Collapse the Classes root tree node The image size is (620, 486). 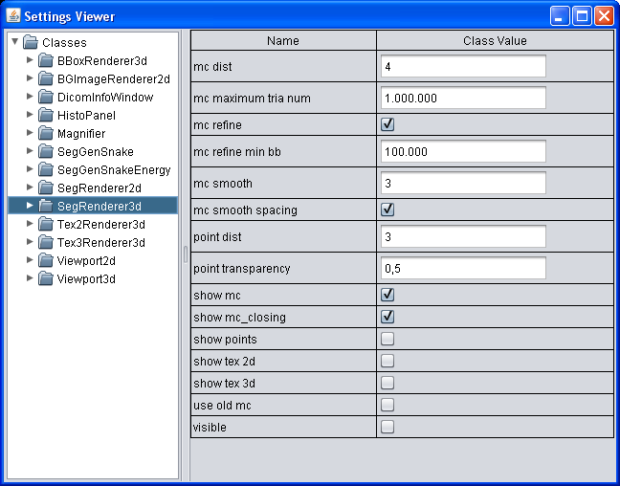tap(14, 42)
